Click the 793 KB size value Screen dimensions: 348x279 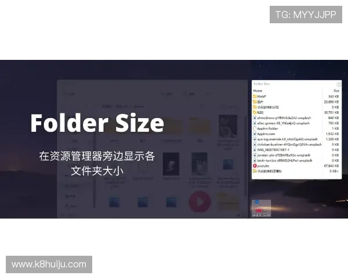pos(333,123)
